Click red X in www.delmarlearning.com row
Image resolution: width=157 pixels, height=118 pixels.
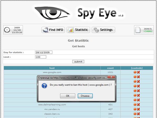coord(138,105)
